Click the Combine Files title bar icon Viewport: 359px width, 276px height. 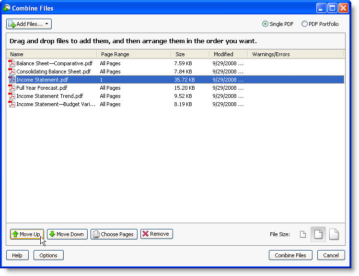[x=6, y=8]
